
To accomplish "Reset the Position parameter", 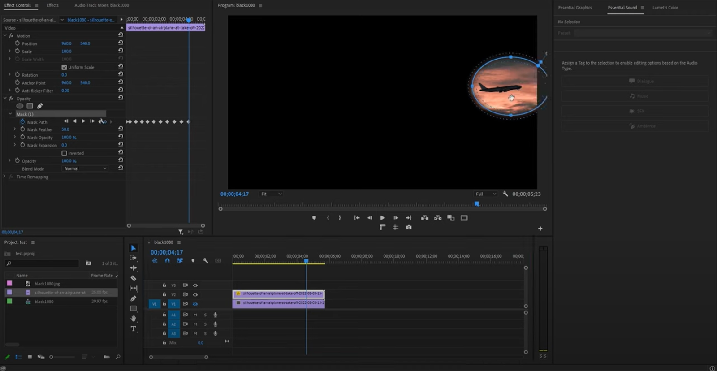I will coord(121,43).
